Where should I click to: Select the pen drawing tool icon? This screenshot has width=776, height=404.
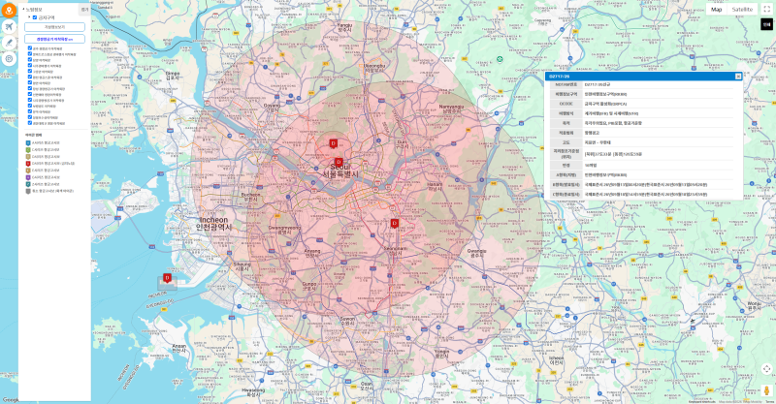coord(9,43)
